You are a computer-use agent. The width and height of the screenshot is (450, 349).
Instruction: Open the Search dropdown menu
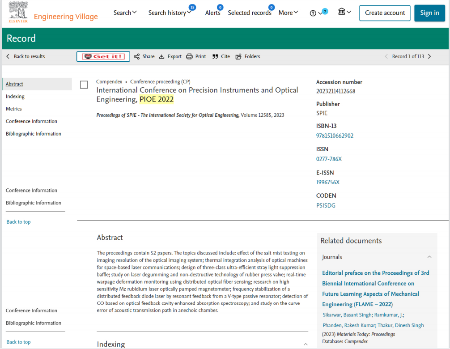[125, 13]
